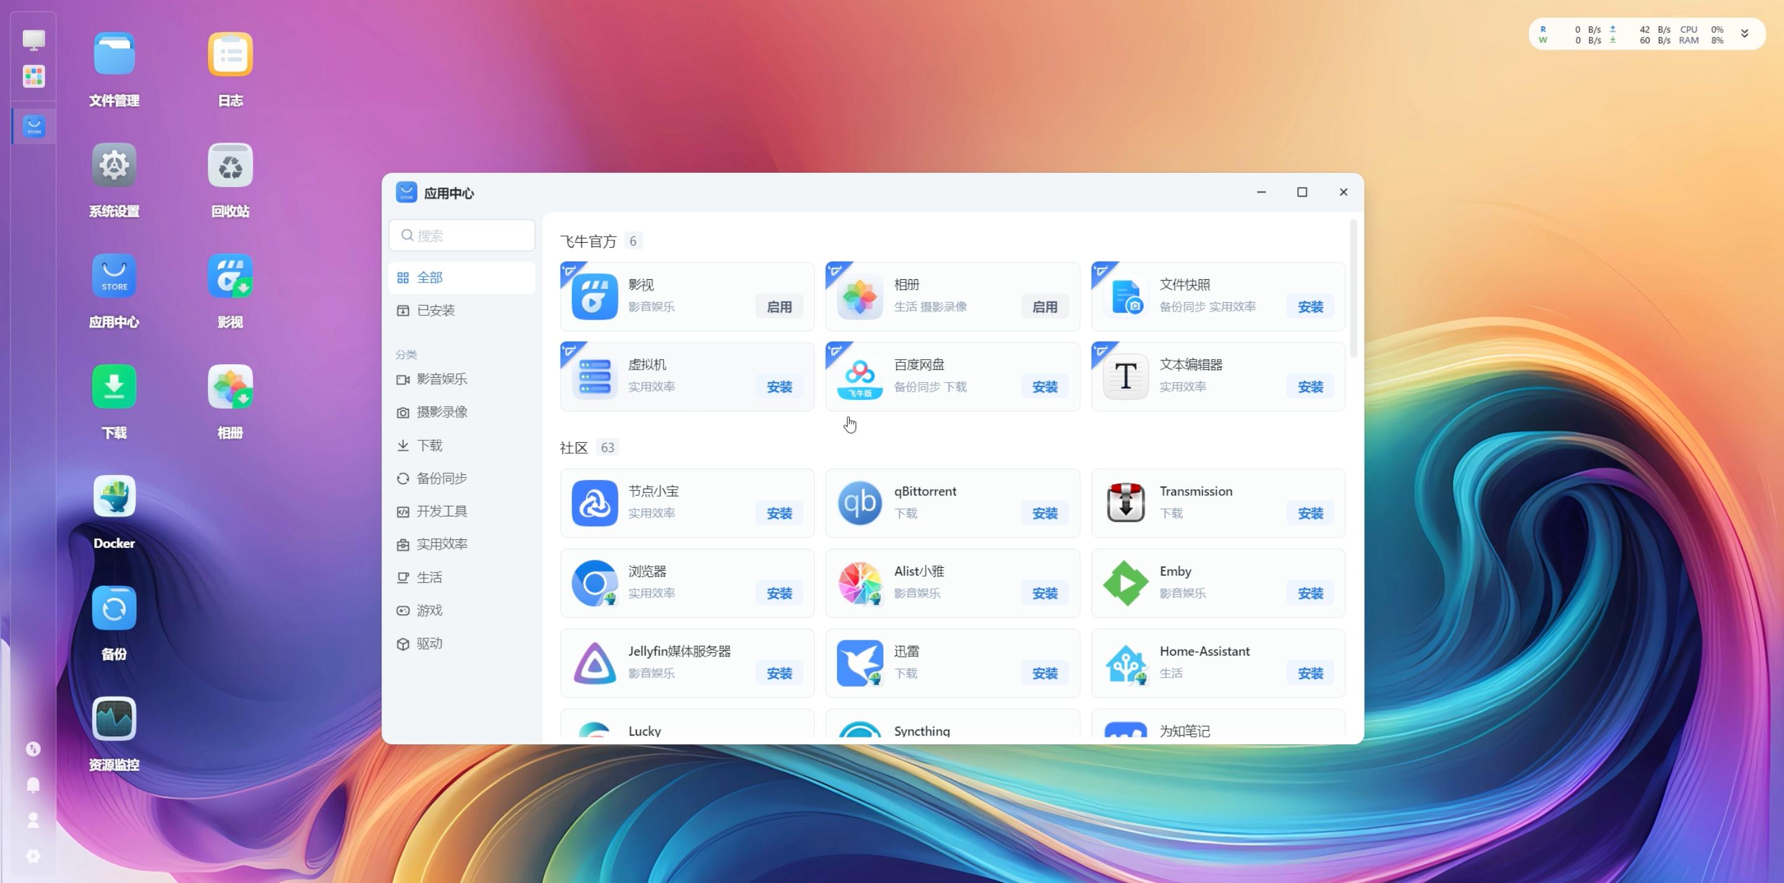This screenshot has width=1784, height=883.
Task: Select the 影音娱乐 category
Action: click(441, 379)
